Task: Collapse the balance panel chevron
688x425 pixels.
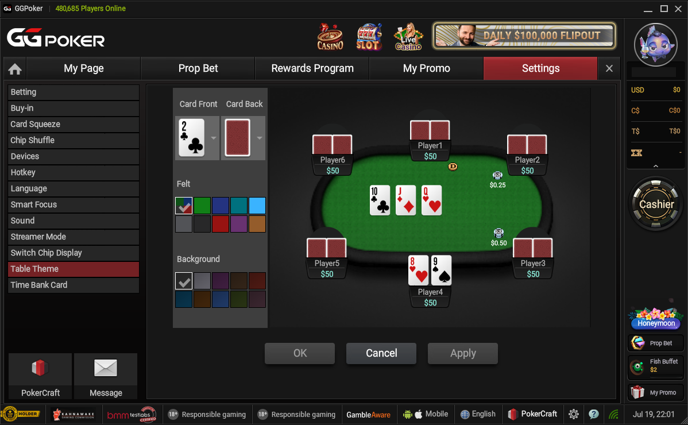Action: coord(656,166)
